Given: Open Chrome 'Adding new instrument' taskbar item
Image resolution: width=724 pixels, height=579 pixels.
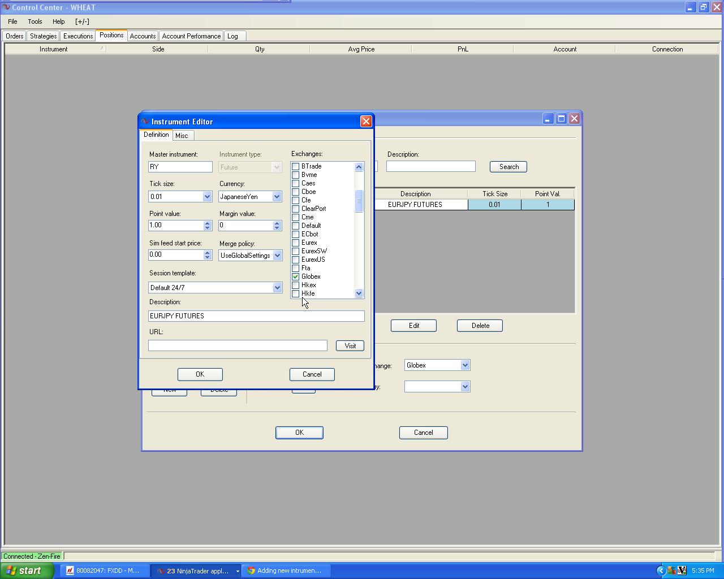Looking at the screenshot, I should pyautogui.click(x=286, y=571).
